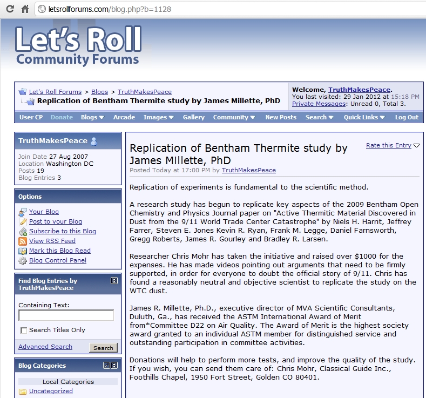
Task: Open TruthMakesPeace breadcrumb link
Action: [x=144, y=92]
